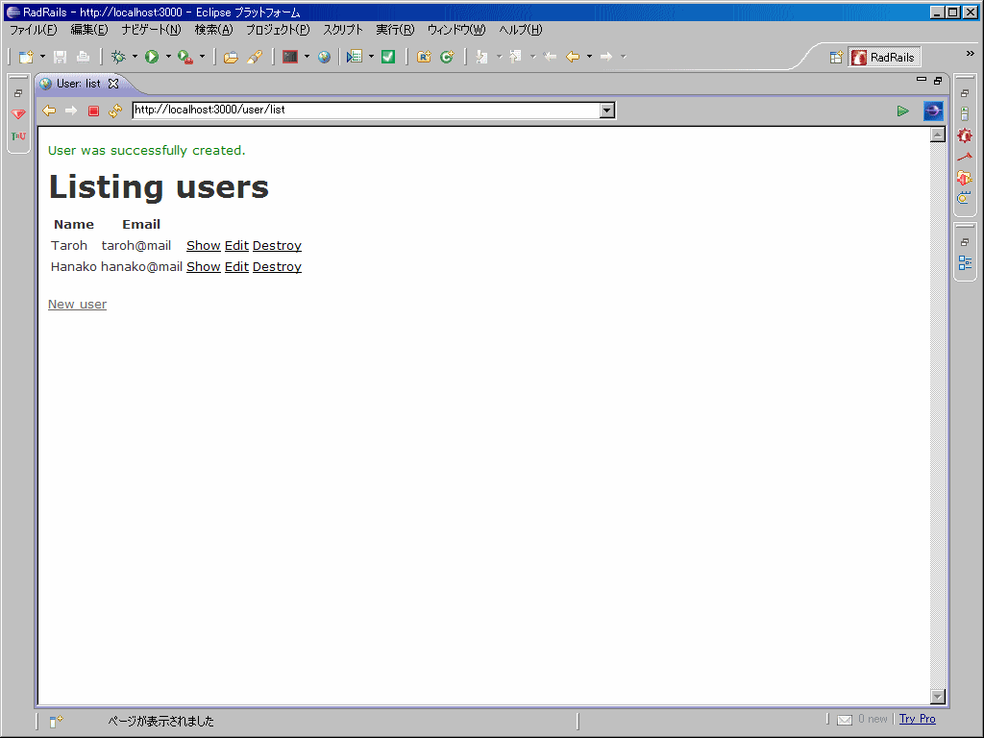This screenshot has height=738, width=984.
Task: Click the status bar new item icon
Action: [x=56, y=721]
